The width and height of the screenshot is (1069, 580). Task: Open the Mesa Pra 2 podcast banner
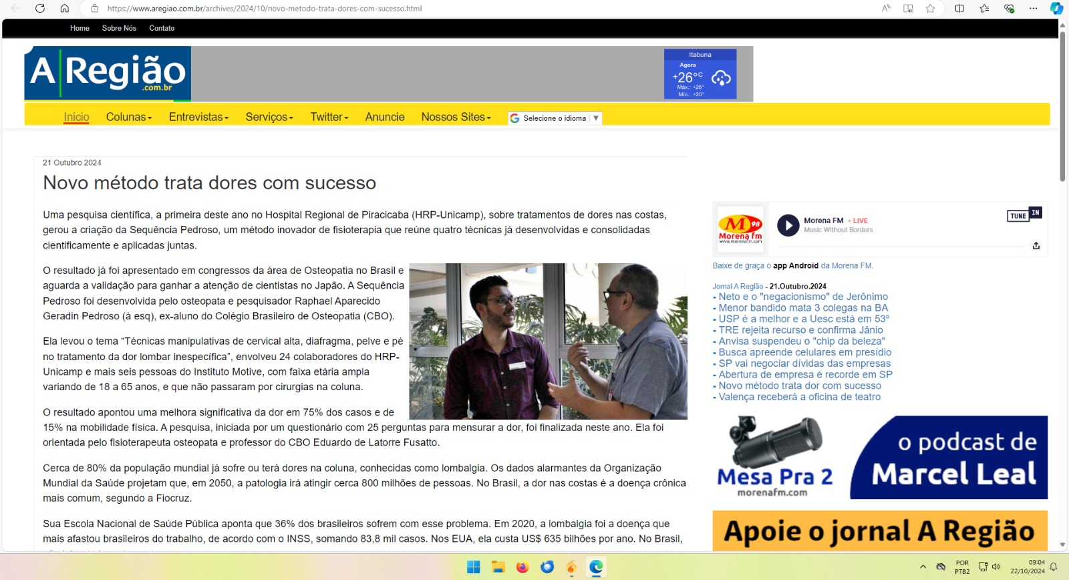pyautogui.click(x=880, y=458)
